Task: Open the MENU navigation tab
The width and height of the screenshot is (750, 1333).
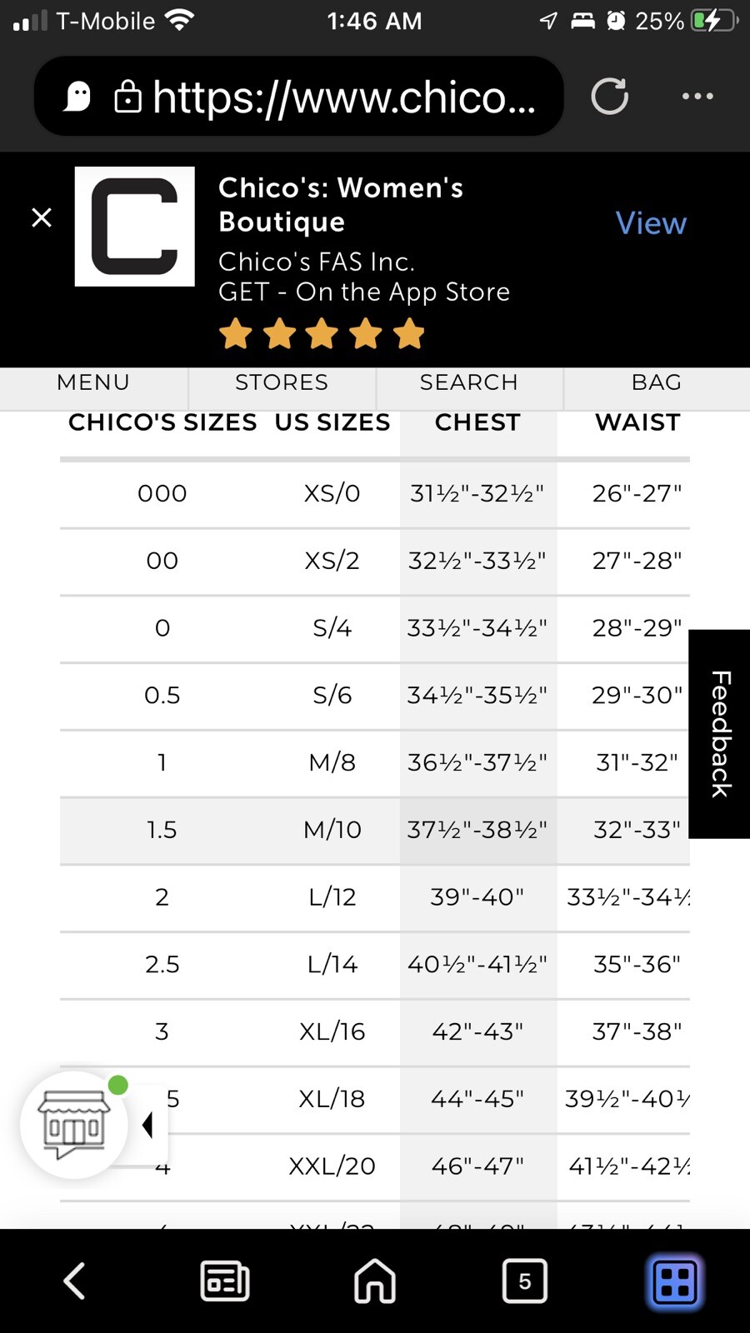Action: click(93, 382)
